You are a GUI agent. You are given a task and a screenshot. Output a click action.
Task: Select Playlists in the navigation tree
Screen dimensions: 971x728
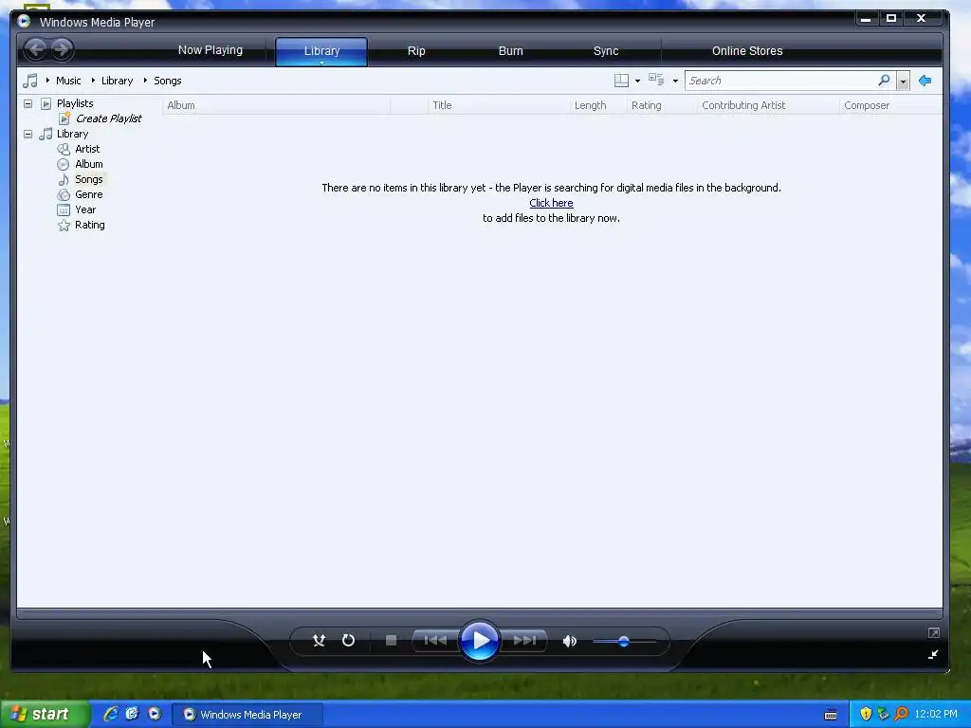point(75,103)
